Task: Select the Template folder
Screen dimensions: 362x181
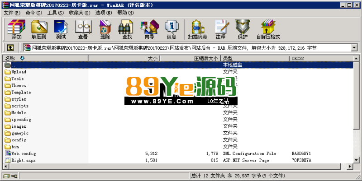Action: click(18, 92)
